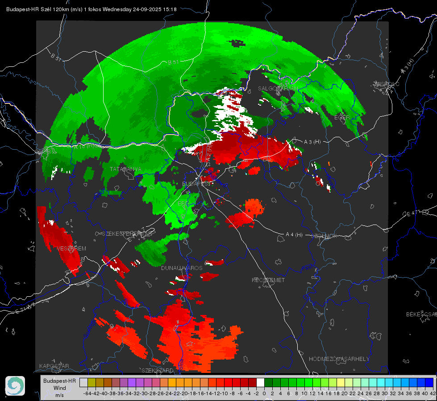Click the 'Budapest-HR Wind m/s' legend caption
Screen dimensions: 437x401
point(60,388)
